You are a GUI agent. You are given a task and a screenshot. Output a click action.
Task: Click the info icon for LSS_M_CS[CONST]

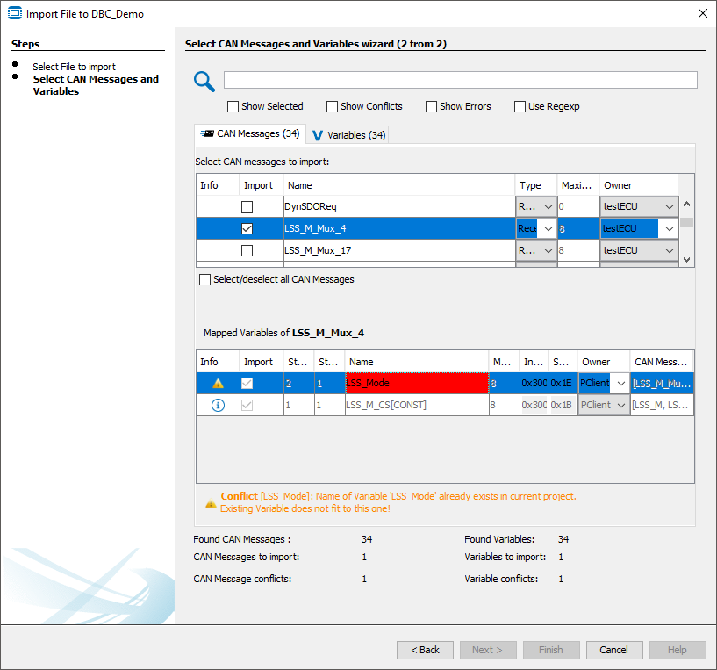point(217,404)
